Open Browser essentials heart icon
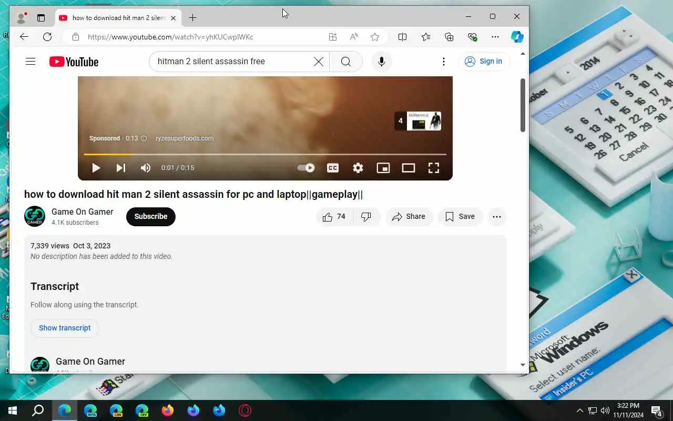Screen dimensions: 673x421 (x=472, y=37)
